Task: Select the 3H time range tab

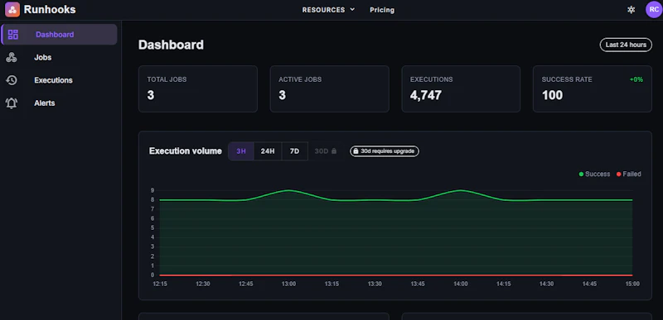Action: pyautogui.click(x=241, y=151)
